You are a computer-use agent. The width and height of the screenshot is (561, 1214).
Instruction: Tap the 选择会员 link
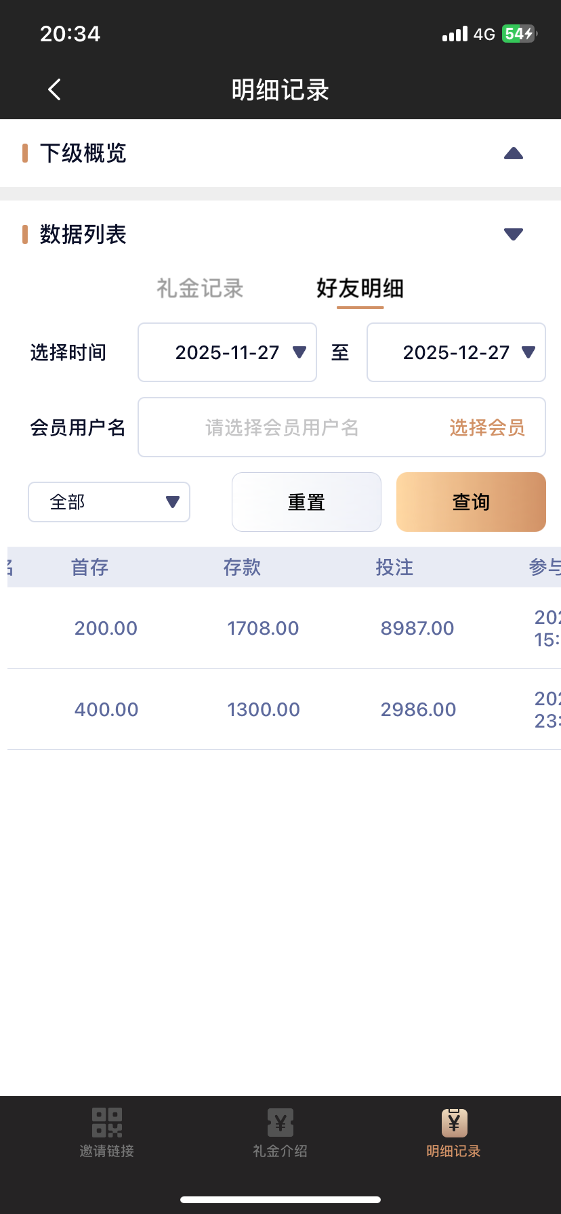pos(486,427)
